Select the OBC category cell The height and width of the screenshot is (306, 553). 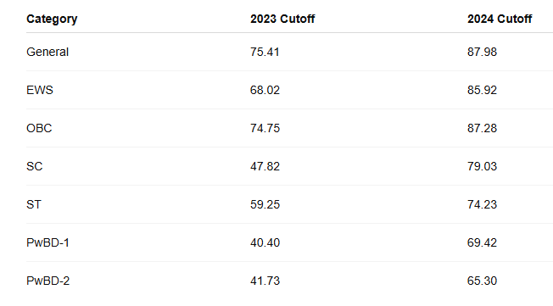tap(39, 128)
